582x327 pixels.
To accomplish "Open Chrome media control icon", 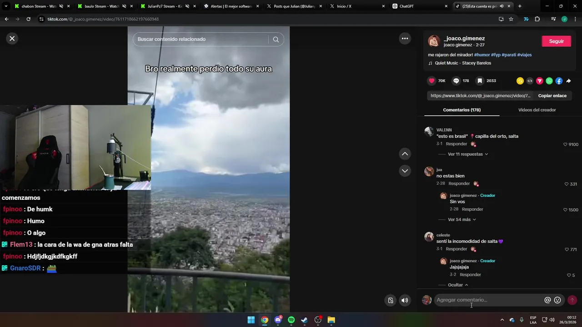I will tap(553, 19).
